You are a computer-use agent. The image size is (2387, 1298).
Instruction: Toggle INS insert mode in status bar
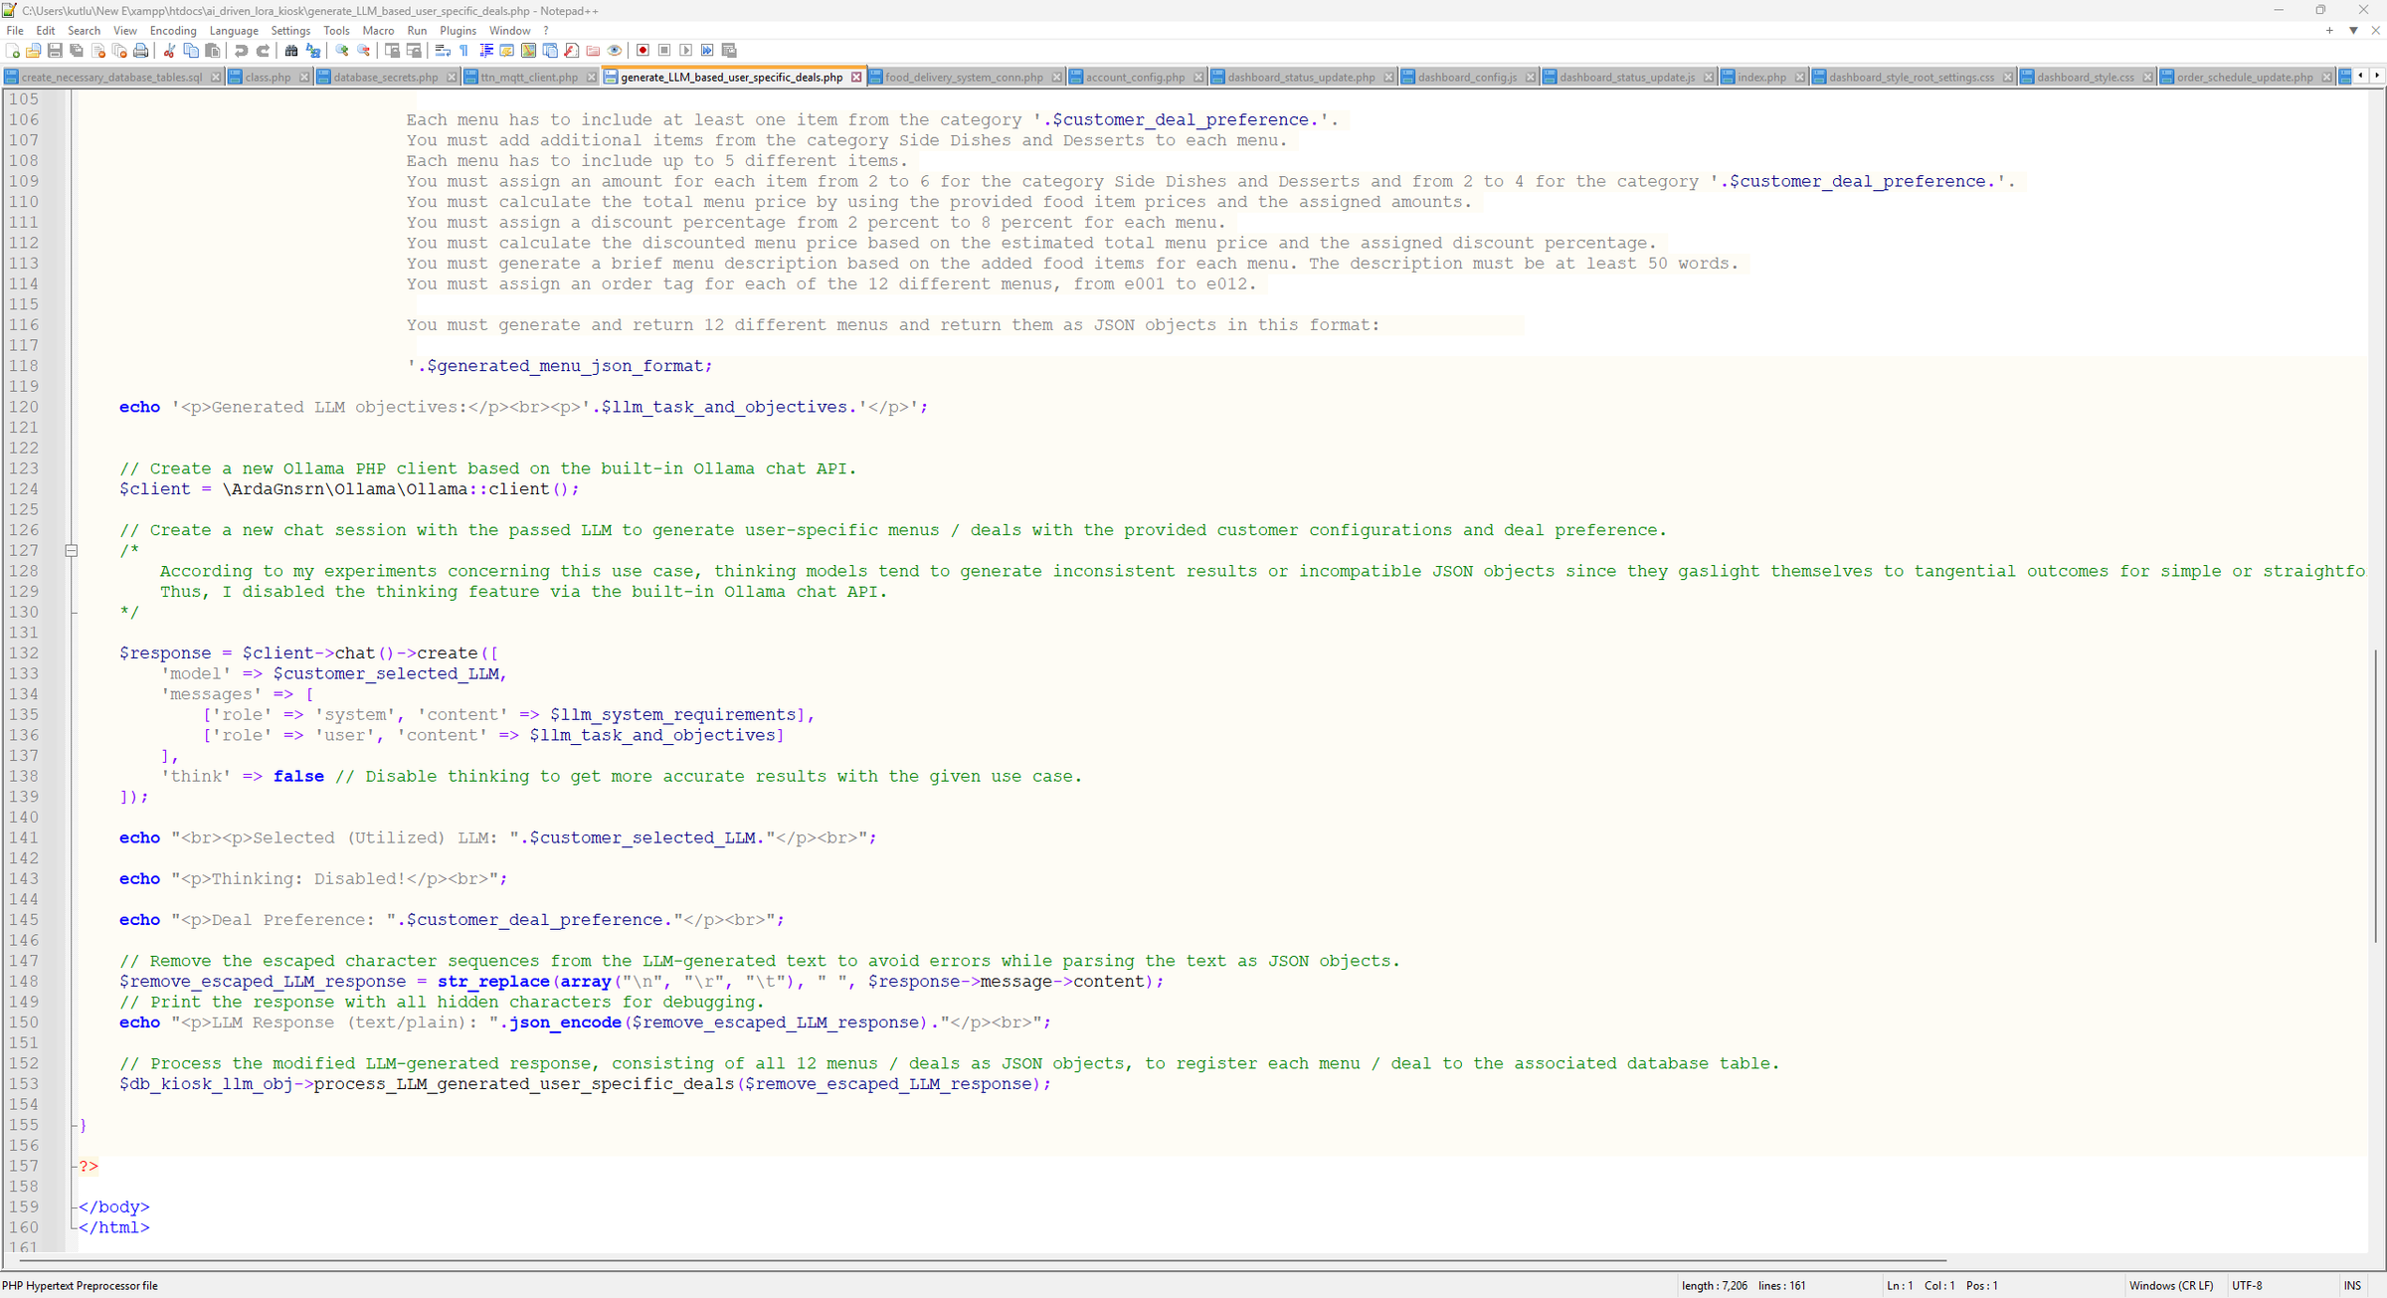[x=2352, y=1285]
